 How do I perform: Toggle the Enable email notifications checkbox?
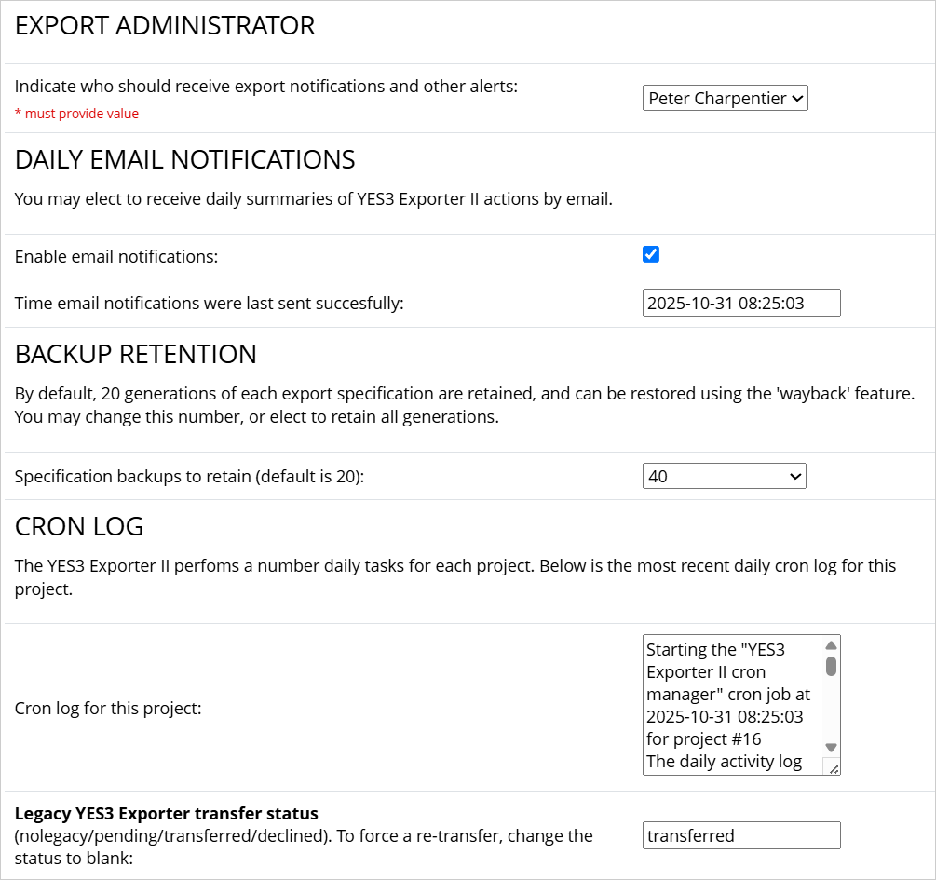[x=651, y=254]
